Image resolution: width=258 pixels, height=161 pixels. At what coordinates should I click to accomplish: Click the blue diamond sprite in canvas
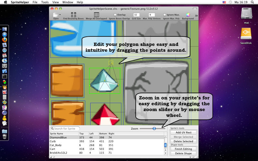104,81
